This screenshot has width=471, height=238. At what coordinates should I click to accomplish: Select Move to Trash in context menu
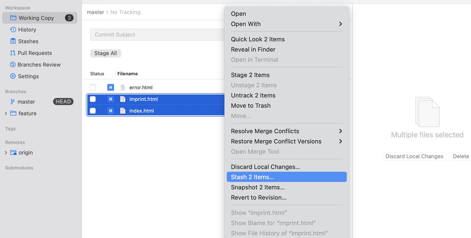click(251, 106)
